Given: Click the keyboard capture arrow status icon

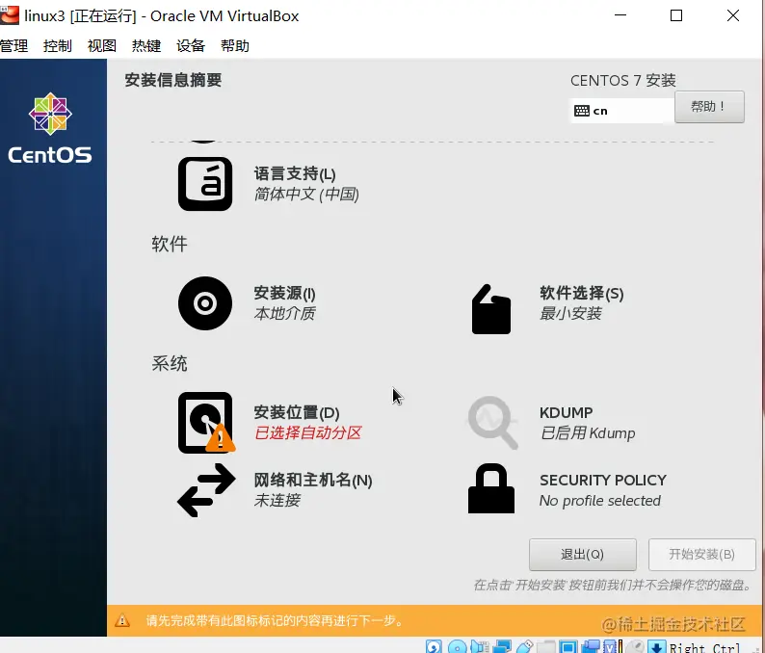Looking at the screenshot, I should pos(657,647).
